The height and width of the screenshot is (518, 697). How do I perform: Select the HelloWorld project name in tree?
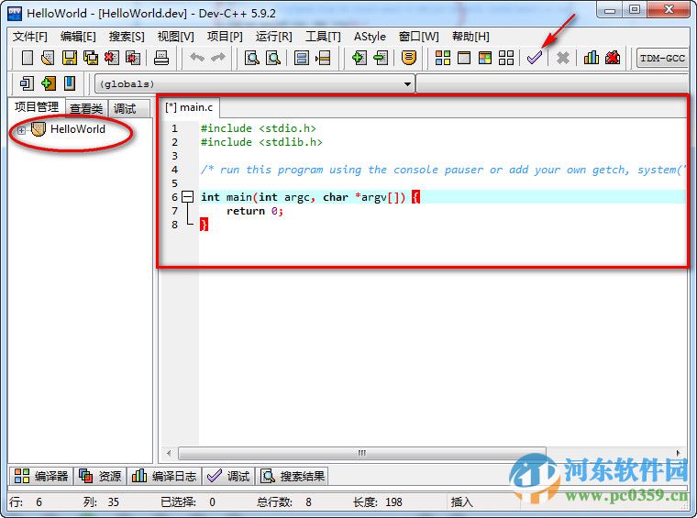(78, 129)
